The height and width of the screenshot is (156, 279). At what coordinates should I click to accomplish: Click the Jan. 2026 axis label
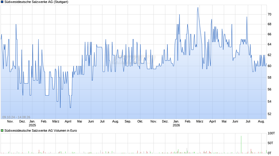coord(176,123)
